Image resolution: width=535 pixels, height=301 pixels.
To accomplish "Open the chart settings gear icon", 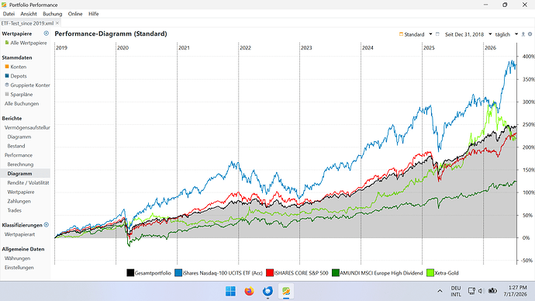I will 530,34.
